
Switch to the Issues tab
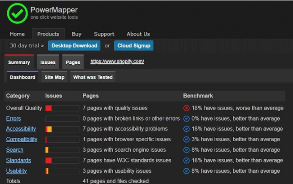(48, 62)
